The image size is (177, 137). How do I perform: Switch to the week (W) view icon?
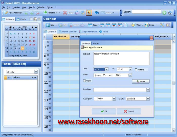coord(114,25)
